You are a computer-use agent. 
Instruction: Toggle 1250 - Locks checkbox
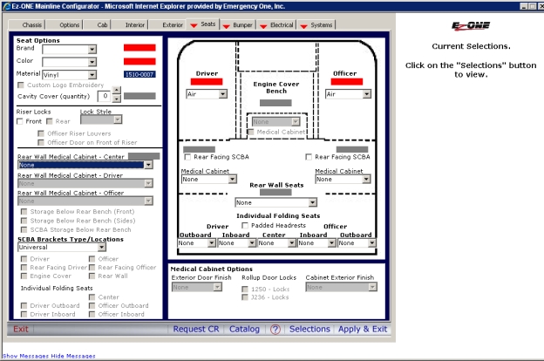(245, 289)
